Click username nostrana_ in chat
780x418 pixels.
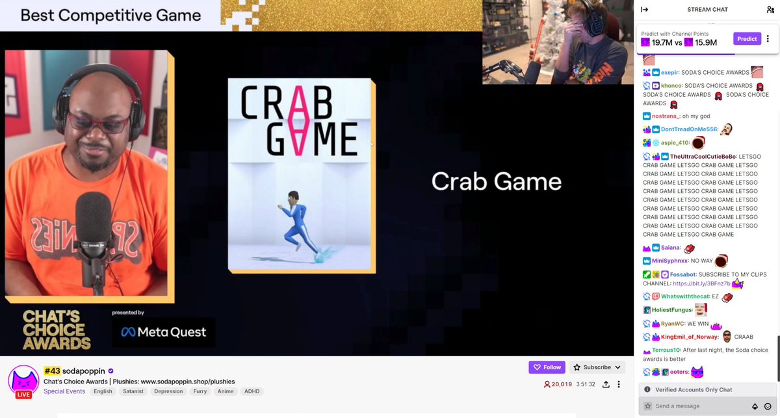pos(666,116)
